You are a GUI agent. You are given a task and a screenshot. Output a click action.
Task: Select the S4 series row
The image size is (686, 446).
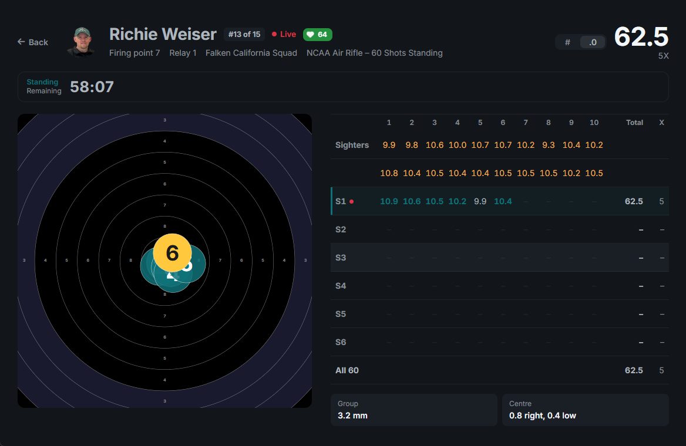click(500, 286)
